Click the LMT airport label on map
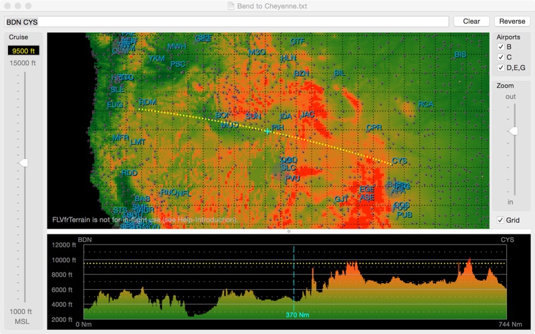Viewport: 535px width, 334px height. [138, 142]
